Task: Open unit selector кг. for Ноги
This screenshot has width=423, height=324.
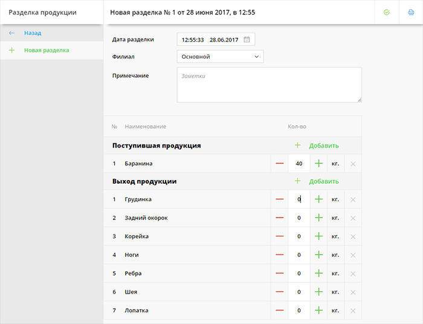Action: pyautogui.click(x=335, y=255)
